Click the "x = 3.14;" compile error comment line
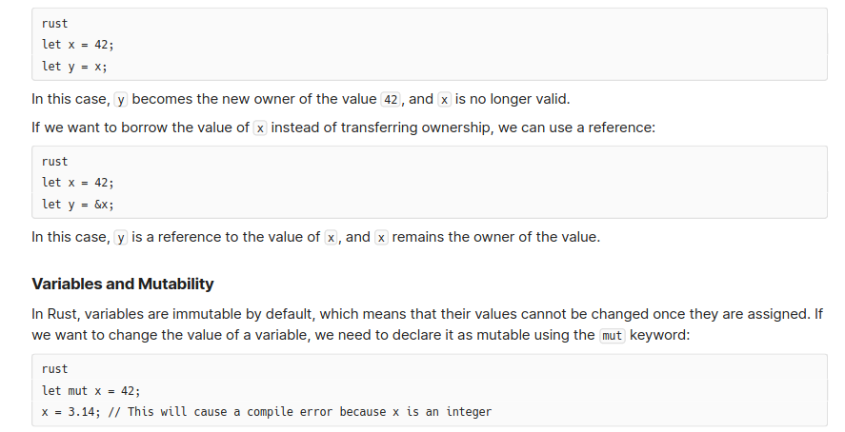Image resolution: width=845 pixels, height=432 pixels. click(x=267, y=412)
